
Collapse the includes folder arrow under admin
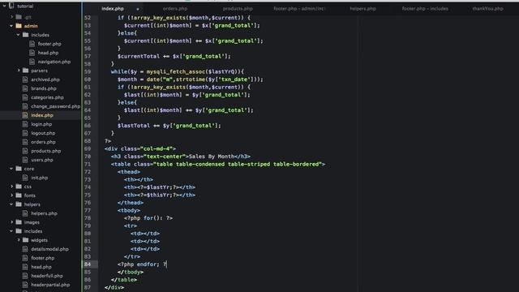tap(18, 35)
